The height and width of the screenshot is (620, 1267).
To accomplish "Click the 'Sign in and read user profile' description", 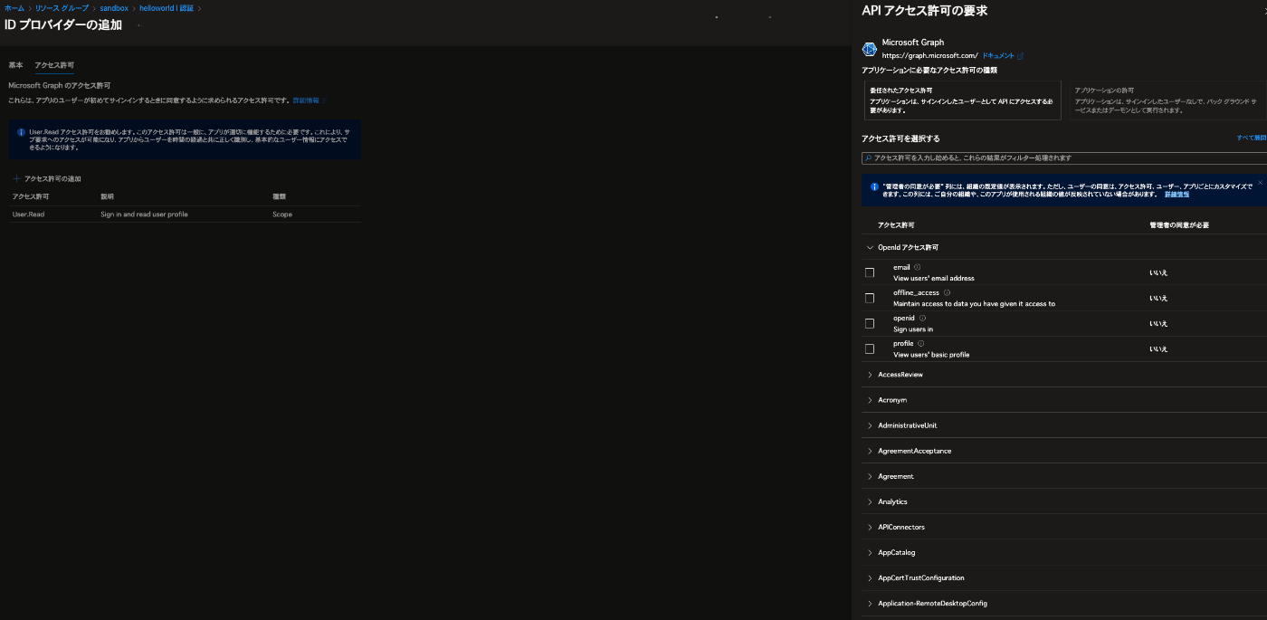I will tap(144, 215).
